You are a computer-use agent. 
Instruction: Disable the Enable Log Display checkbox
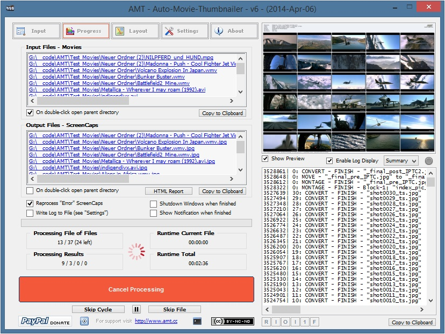[329, 161]
